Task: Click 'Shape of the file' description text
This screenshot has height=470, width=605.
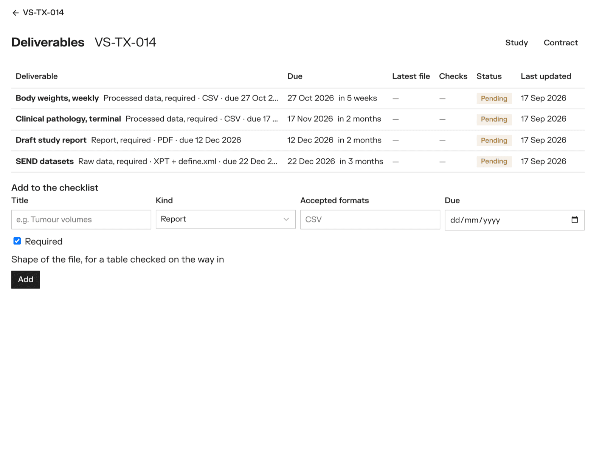Action: 118,260
